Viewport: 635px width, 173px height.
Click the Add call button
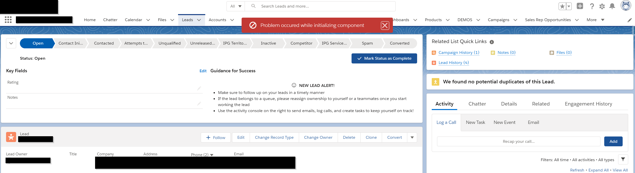(613, 142)
